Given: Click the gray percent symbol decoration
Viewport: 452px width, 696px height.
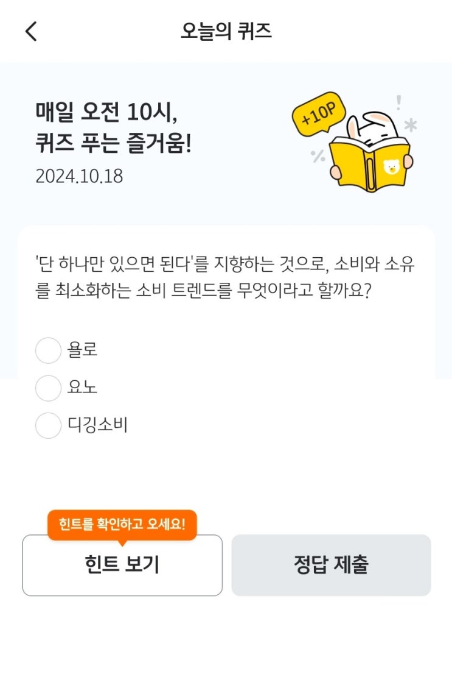Looking at the screenshot, I should click(x=318, y=156).
